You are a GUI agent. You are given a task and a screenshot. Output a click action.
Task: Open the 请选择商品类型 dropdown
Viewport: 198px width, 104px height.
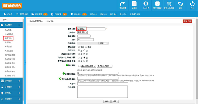click(x=88, y=66)
